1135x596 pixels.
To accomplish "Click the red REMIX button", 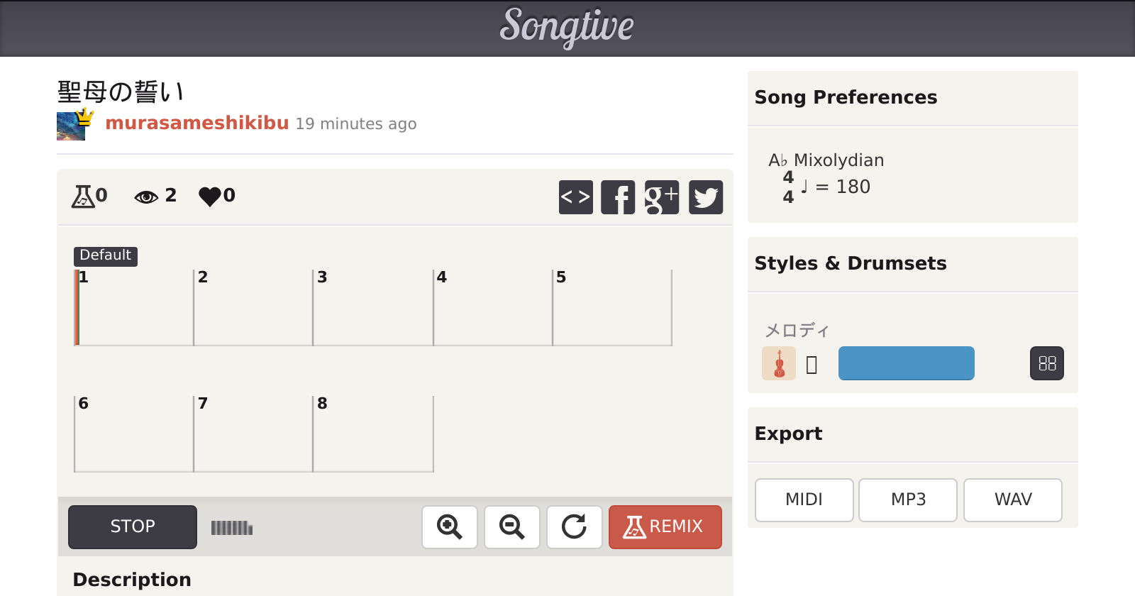I will click(665, 527).
